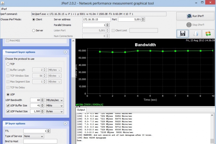Toggle the Client Limit checkbox
The height and width of the screenshot is (144, 216).
113,31
